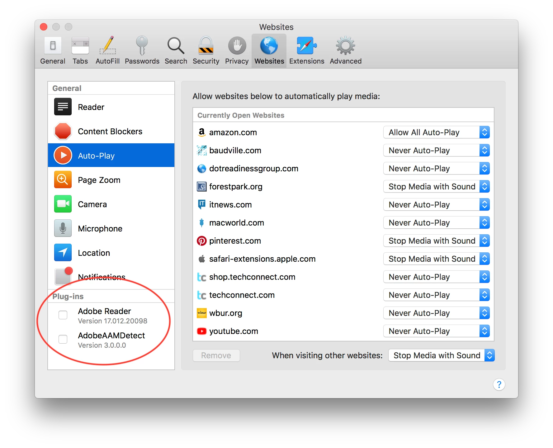Open amazon.com auto-play dropdown
This screenshot has width=553, height=448.
point(437,132)
